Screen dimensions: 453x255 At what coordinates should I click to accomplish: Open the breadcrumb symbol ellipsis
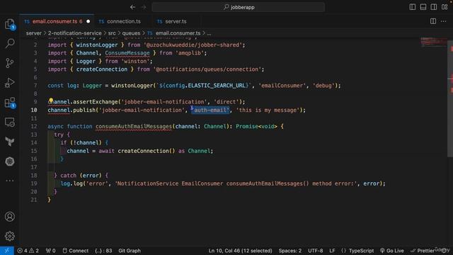(209, 33)
